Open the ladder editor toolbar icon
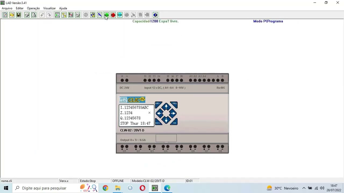The width and height of the screenshot is (344, 193). coord(64,15)
